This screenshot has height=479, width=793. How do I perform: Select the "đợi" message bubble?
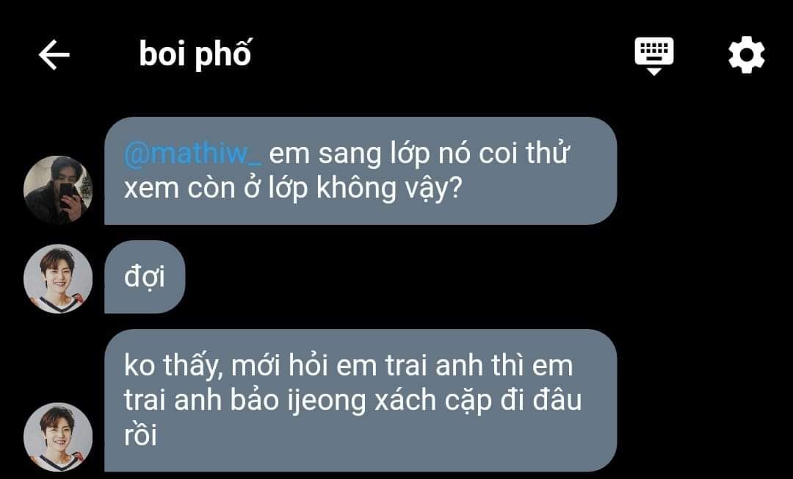[x=145, y=277]
